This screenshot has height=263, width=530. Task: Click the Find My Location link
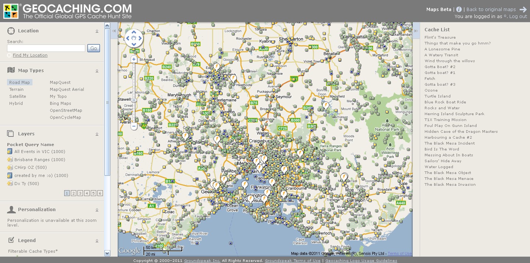(30, 55)
